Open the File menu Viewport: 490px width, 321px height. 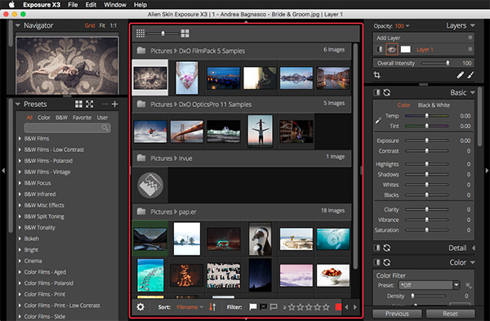click(x=73, y=5)
